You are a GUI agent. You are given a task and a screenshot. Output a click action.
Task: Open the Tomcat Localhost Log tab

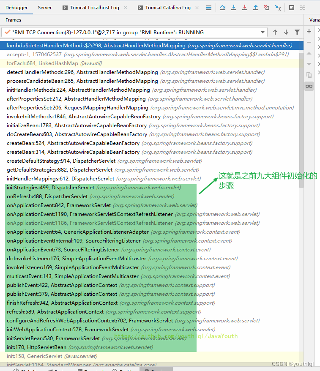pyautogui.click(x=94, y=8)
